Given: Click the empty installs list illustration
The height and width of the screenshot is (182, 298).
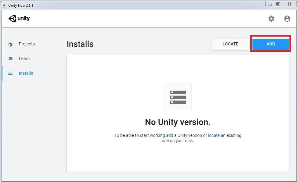Looking at the screenshot, I should point(178,97).
